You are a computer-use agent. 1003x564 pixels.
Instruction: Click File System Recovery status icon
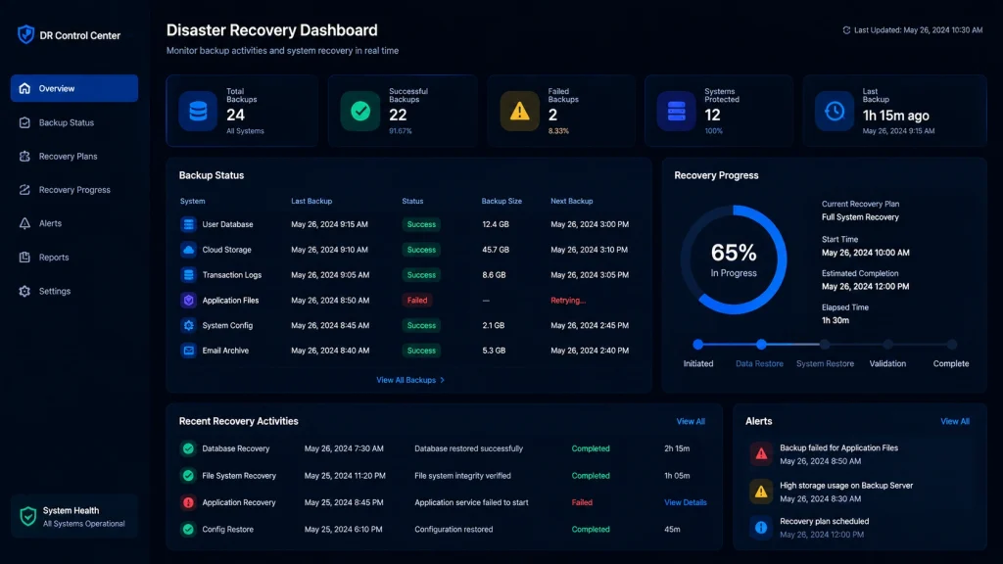188,475
